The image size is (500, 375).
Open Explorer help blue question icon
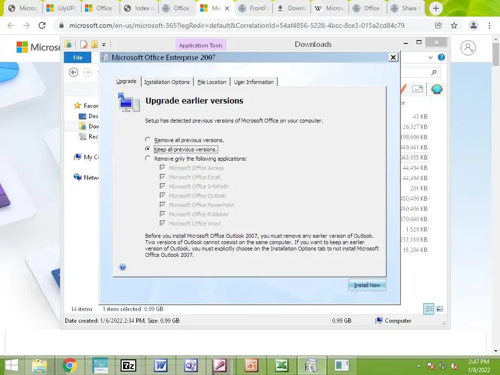click(x=441, y=58)
